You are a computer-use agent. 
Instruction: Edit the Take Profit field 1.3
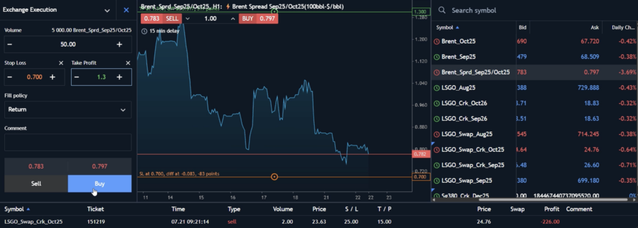click(102, 77)
